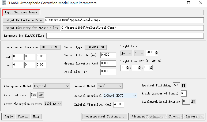Expand the Flight Date month dropdown

(x=126, y=54)
